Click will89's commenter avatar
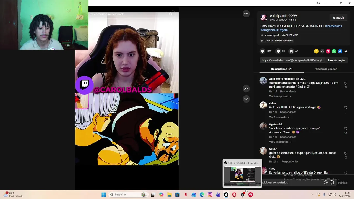Image resolution: width=354 pixels, height=199 pixels. [263, 151]
